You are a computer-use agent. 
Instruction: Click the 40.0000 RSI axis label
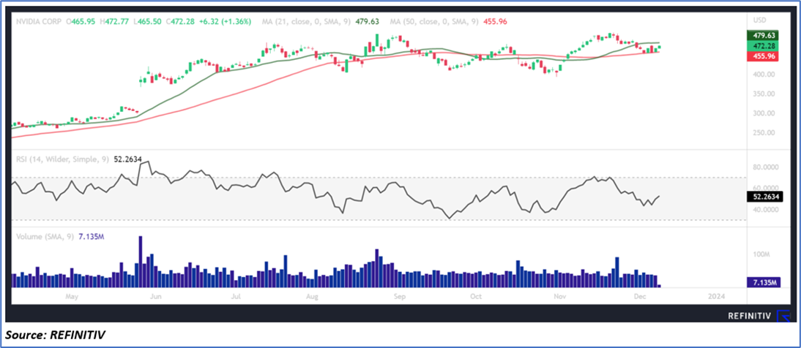point(764,209)
